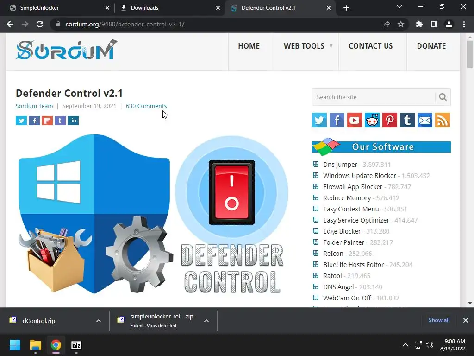Open 7-Zip from taskbar
Viewport: 474px width, 356px height.
(76, 345)
